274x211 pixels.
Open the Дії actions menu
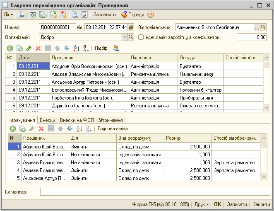tap(8, 15)
